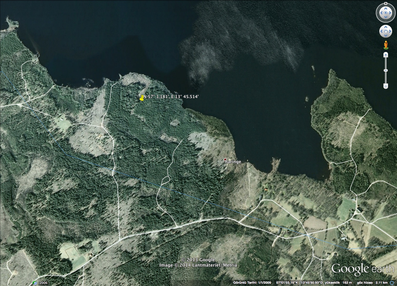Pan map left with Move joystick arrow

382,31
